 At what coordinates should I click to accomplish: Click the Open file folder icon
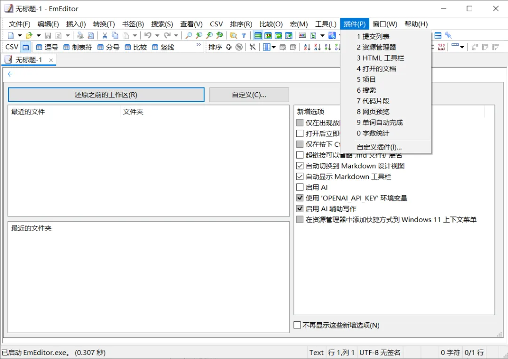[29, 35]
